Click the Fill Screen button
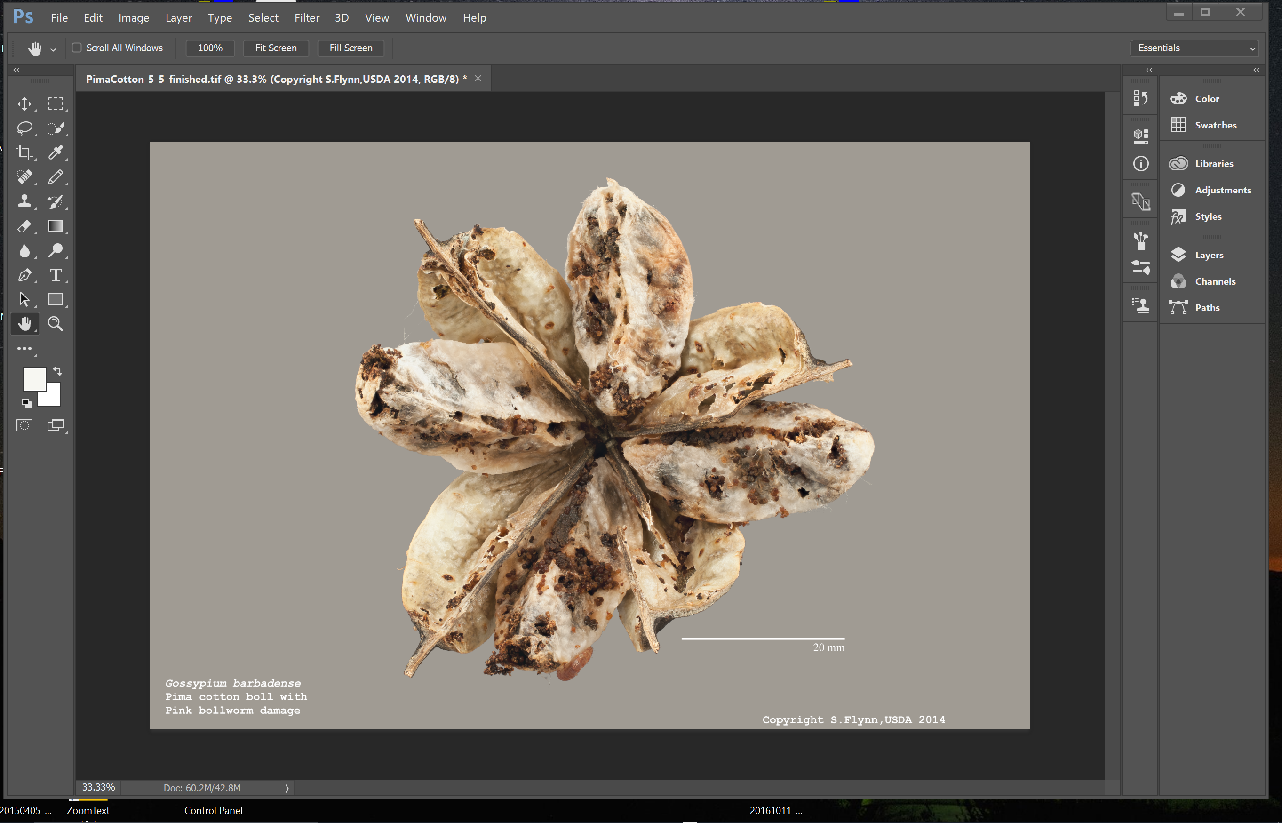This screenshot has height=823, width=1282. (x=351, y=48)
